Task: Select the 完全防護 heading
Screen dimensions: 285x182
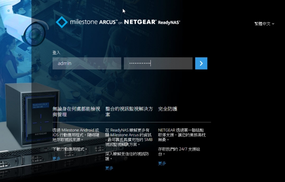Action: coord(167,109)
